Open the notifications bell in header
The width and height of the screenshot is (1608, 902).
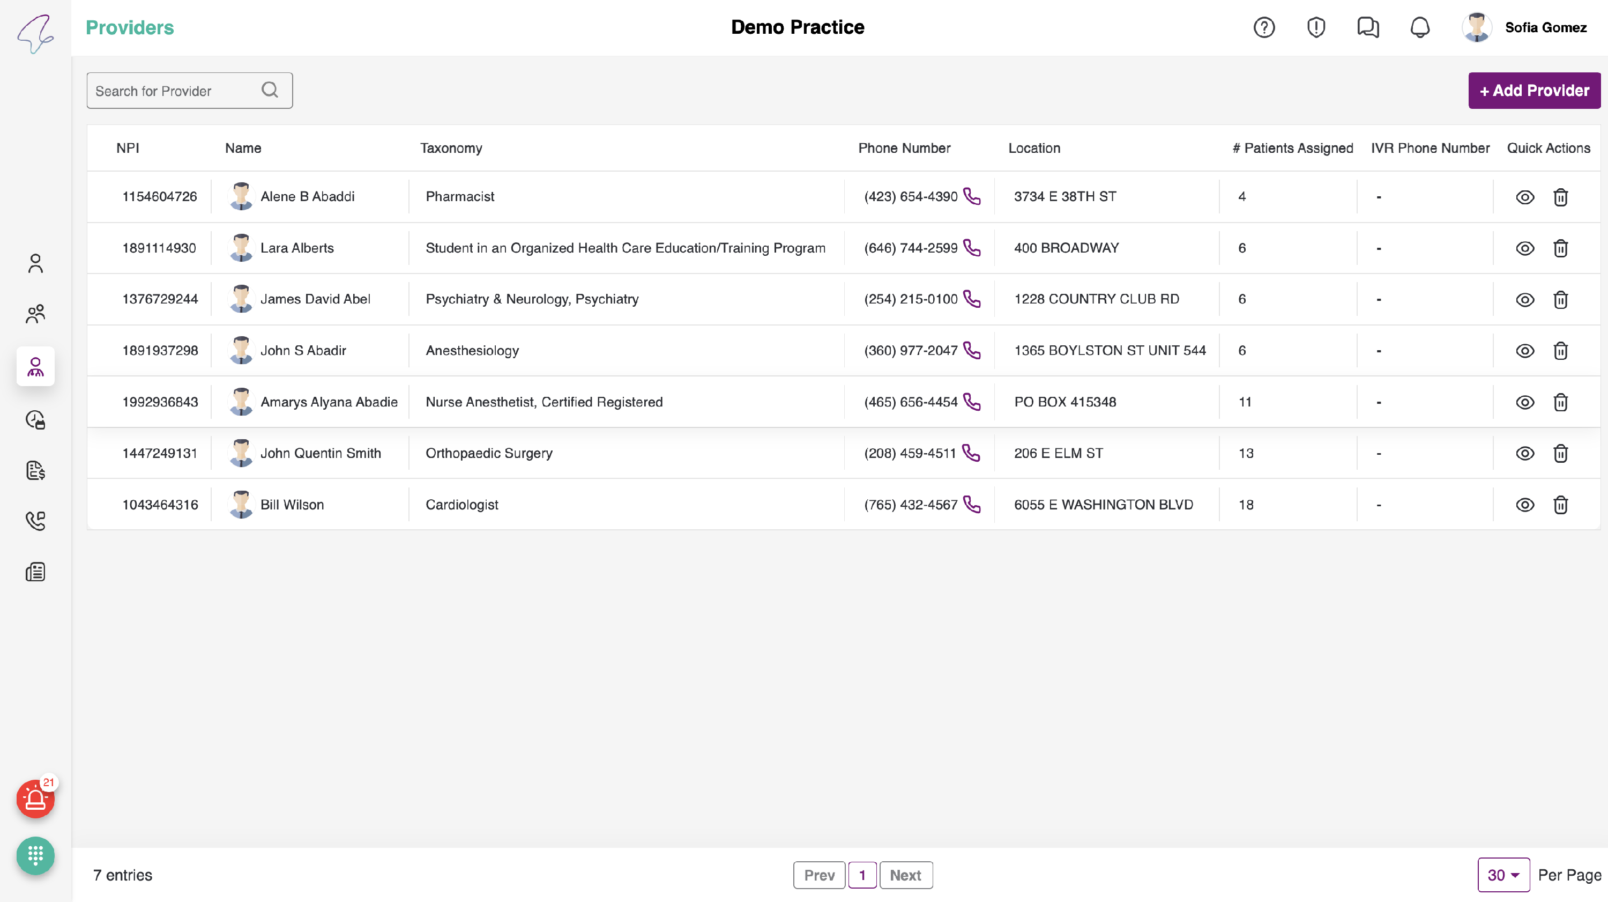coord(1419,27)
